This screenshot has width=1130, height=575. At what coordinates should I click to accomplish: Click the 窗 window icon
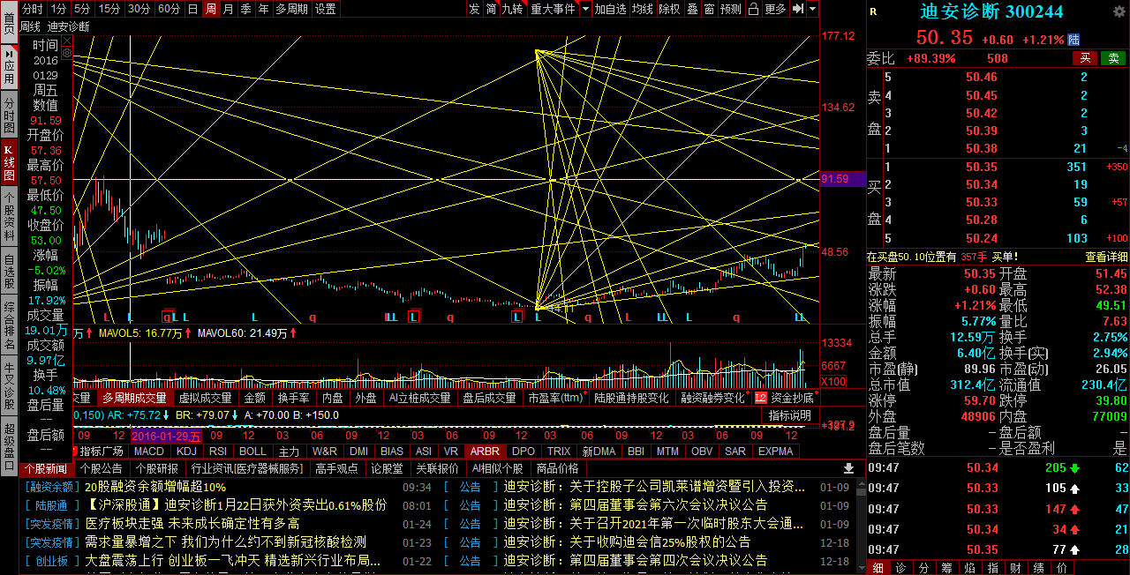[710, 9]
